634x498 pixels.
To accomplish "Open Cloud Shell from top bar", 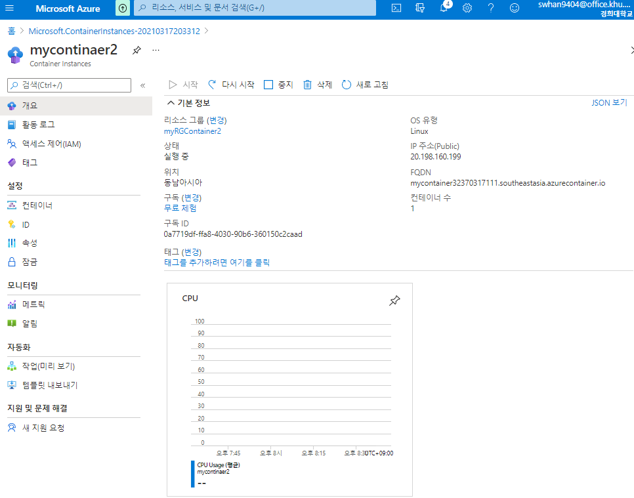I will point(396,8).
